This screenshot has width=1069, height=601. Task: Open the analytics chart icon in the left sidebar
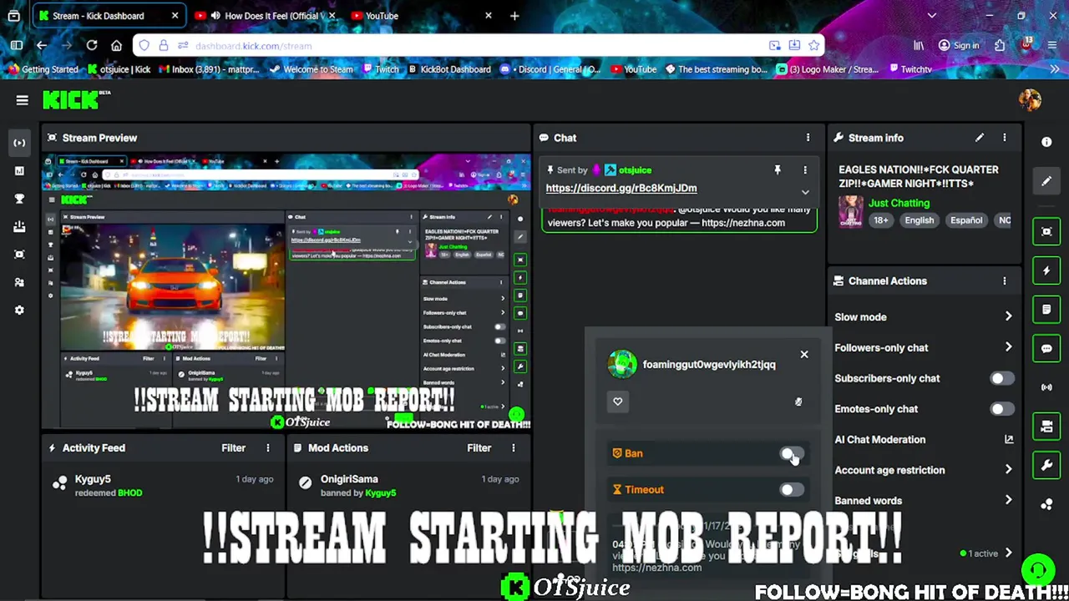click(x=19, y=170)
